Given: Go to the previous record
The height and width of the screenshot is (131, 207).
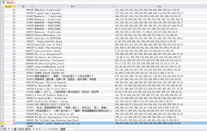Looking at the screenshot, I should [12, 129].
